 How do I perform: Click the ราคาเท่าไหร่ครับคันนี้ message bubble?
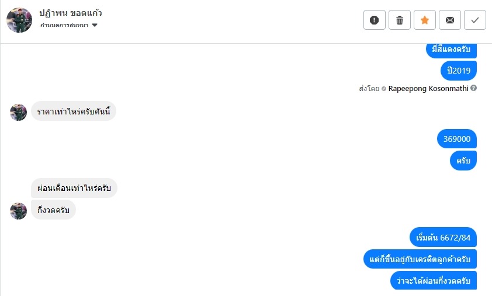coord(74,111)
